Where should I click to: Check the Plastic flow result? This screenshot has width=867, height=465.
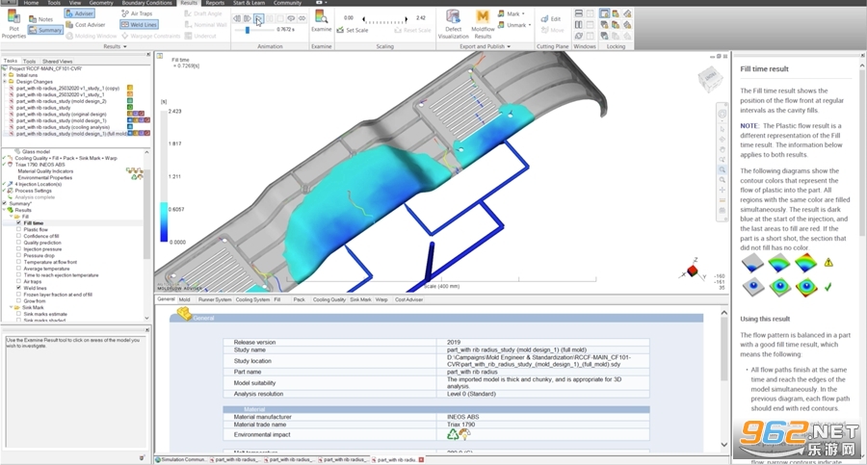19,229
